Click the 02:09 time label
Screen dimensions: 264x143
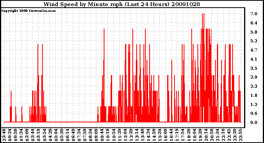point(27,135)
